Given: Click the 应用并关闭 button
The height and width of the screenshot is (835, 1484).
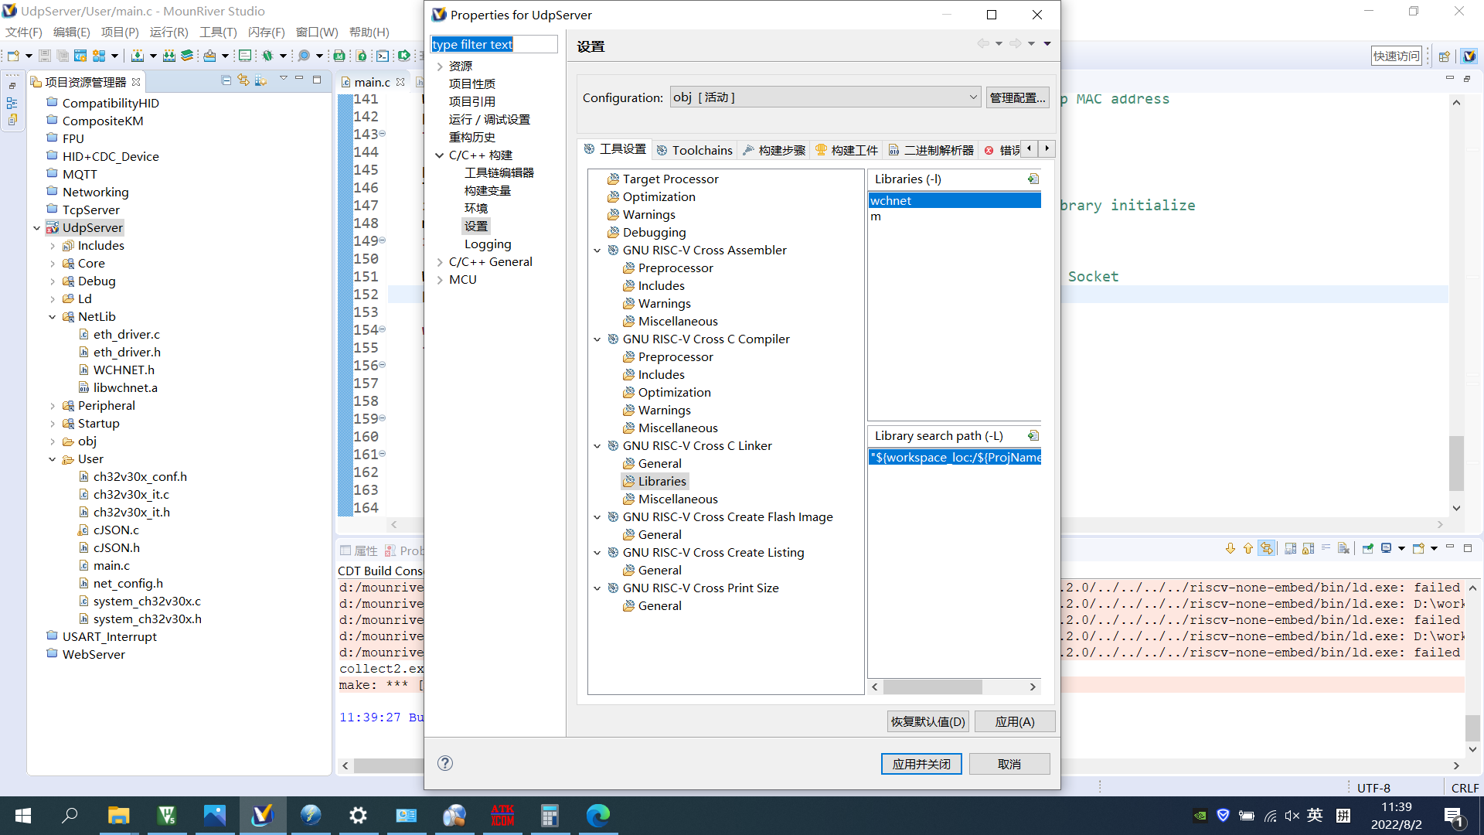Looking at the screenshot, I should click(x=921, y=764).
